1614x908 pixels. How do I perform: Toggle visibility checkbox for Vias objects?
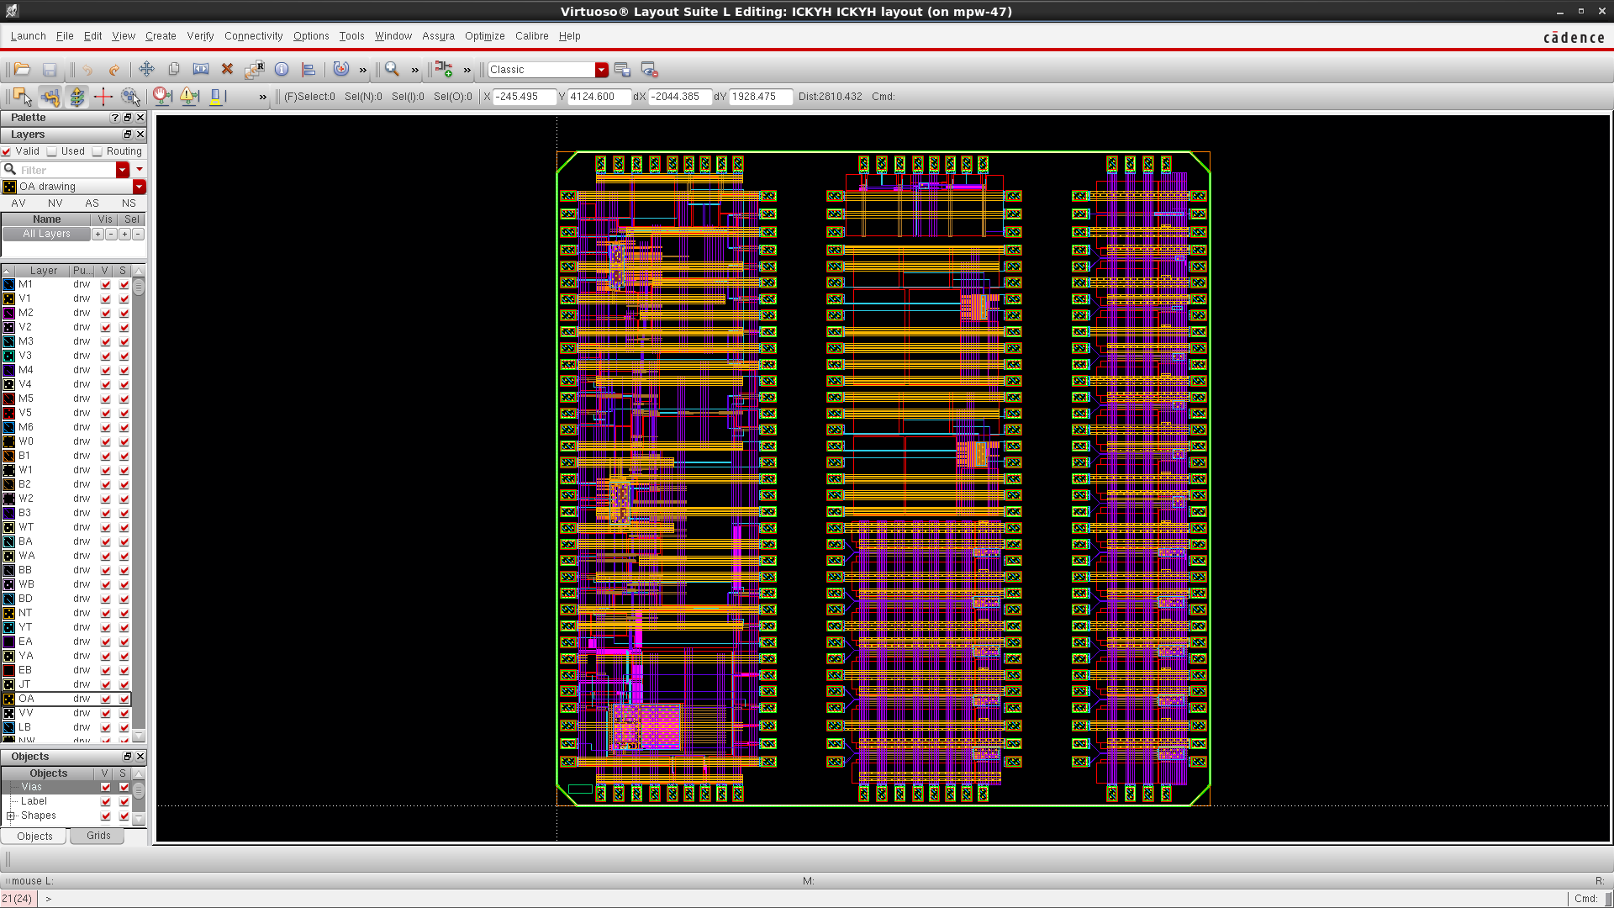tap(105, 787)
